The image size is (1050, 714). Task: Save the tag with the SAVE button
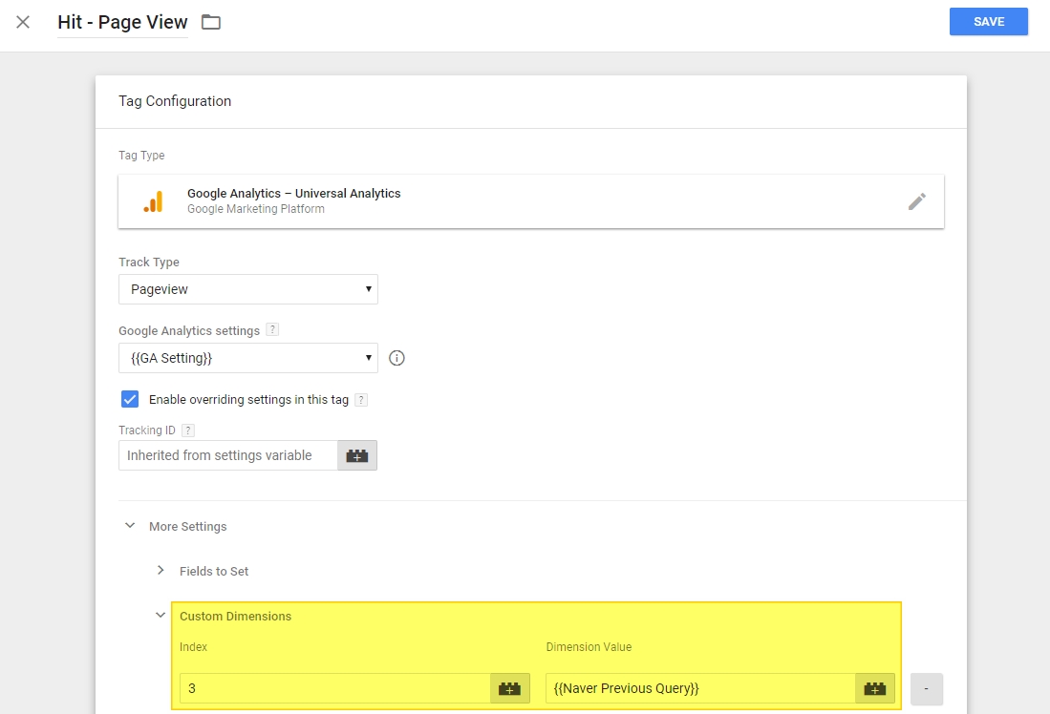coord(989,21)
